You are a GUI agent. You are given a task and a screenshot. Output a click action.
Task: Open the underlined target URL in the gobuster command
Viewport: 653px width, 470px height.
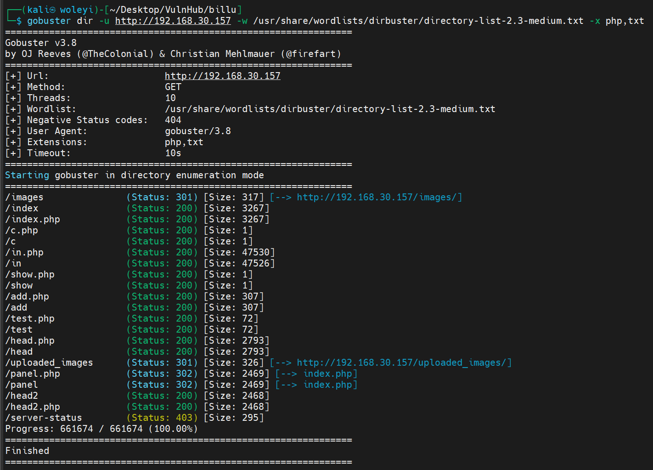(173, 21)
